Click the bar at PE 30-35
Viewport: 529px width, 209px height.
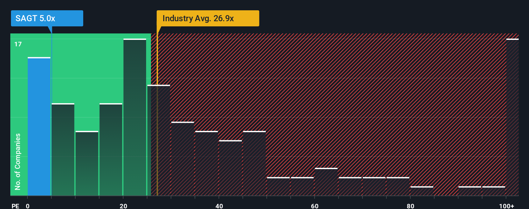coord(183,159)
